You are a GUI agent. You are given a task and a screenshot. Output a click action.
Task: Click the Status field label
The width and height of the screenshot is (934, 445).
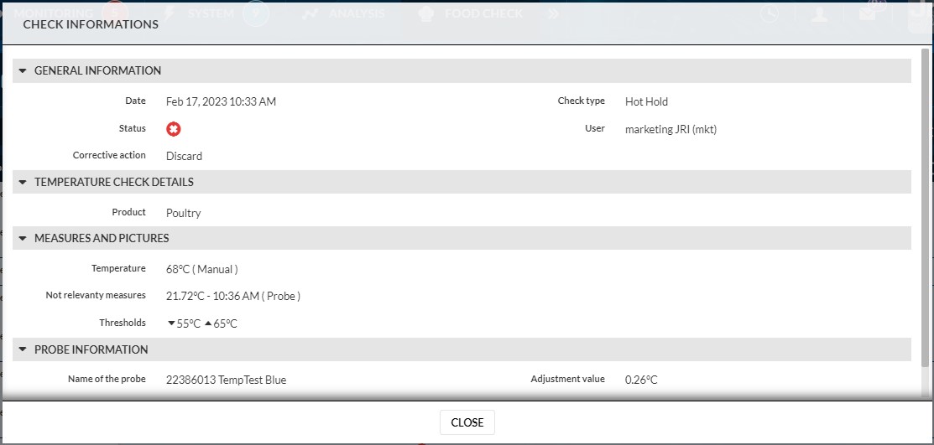(133, 128)
